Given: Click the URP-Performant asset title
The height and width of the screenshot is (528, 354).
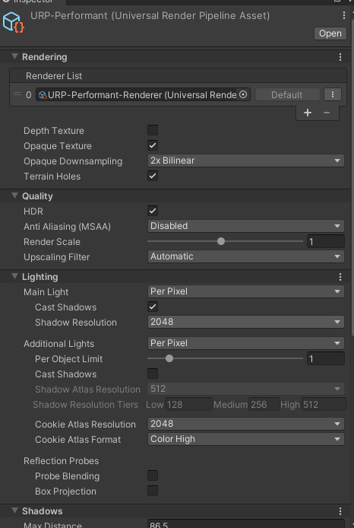Looking at the screenshot, I should pyautogui.click(x=150, y=16).
